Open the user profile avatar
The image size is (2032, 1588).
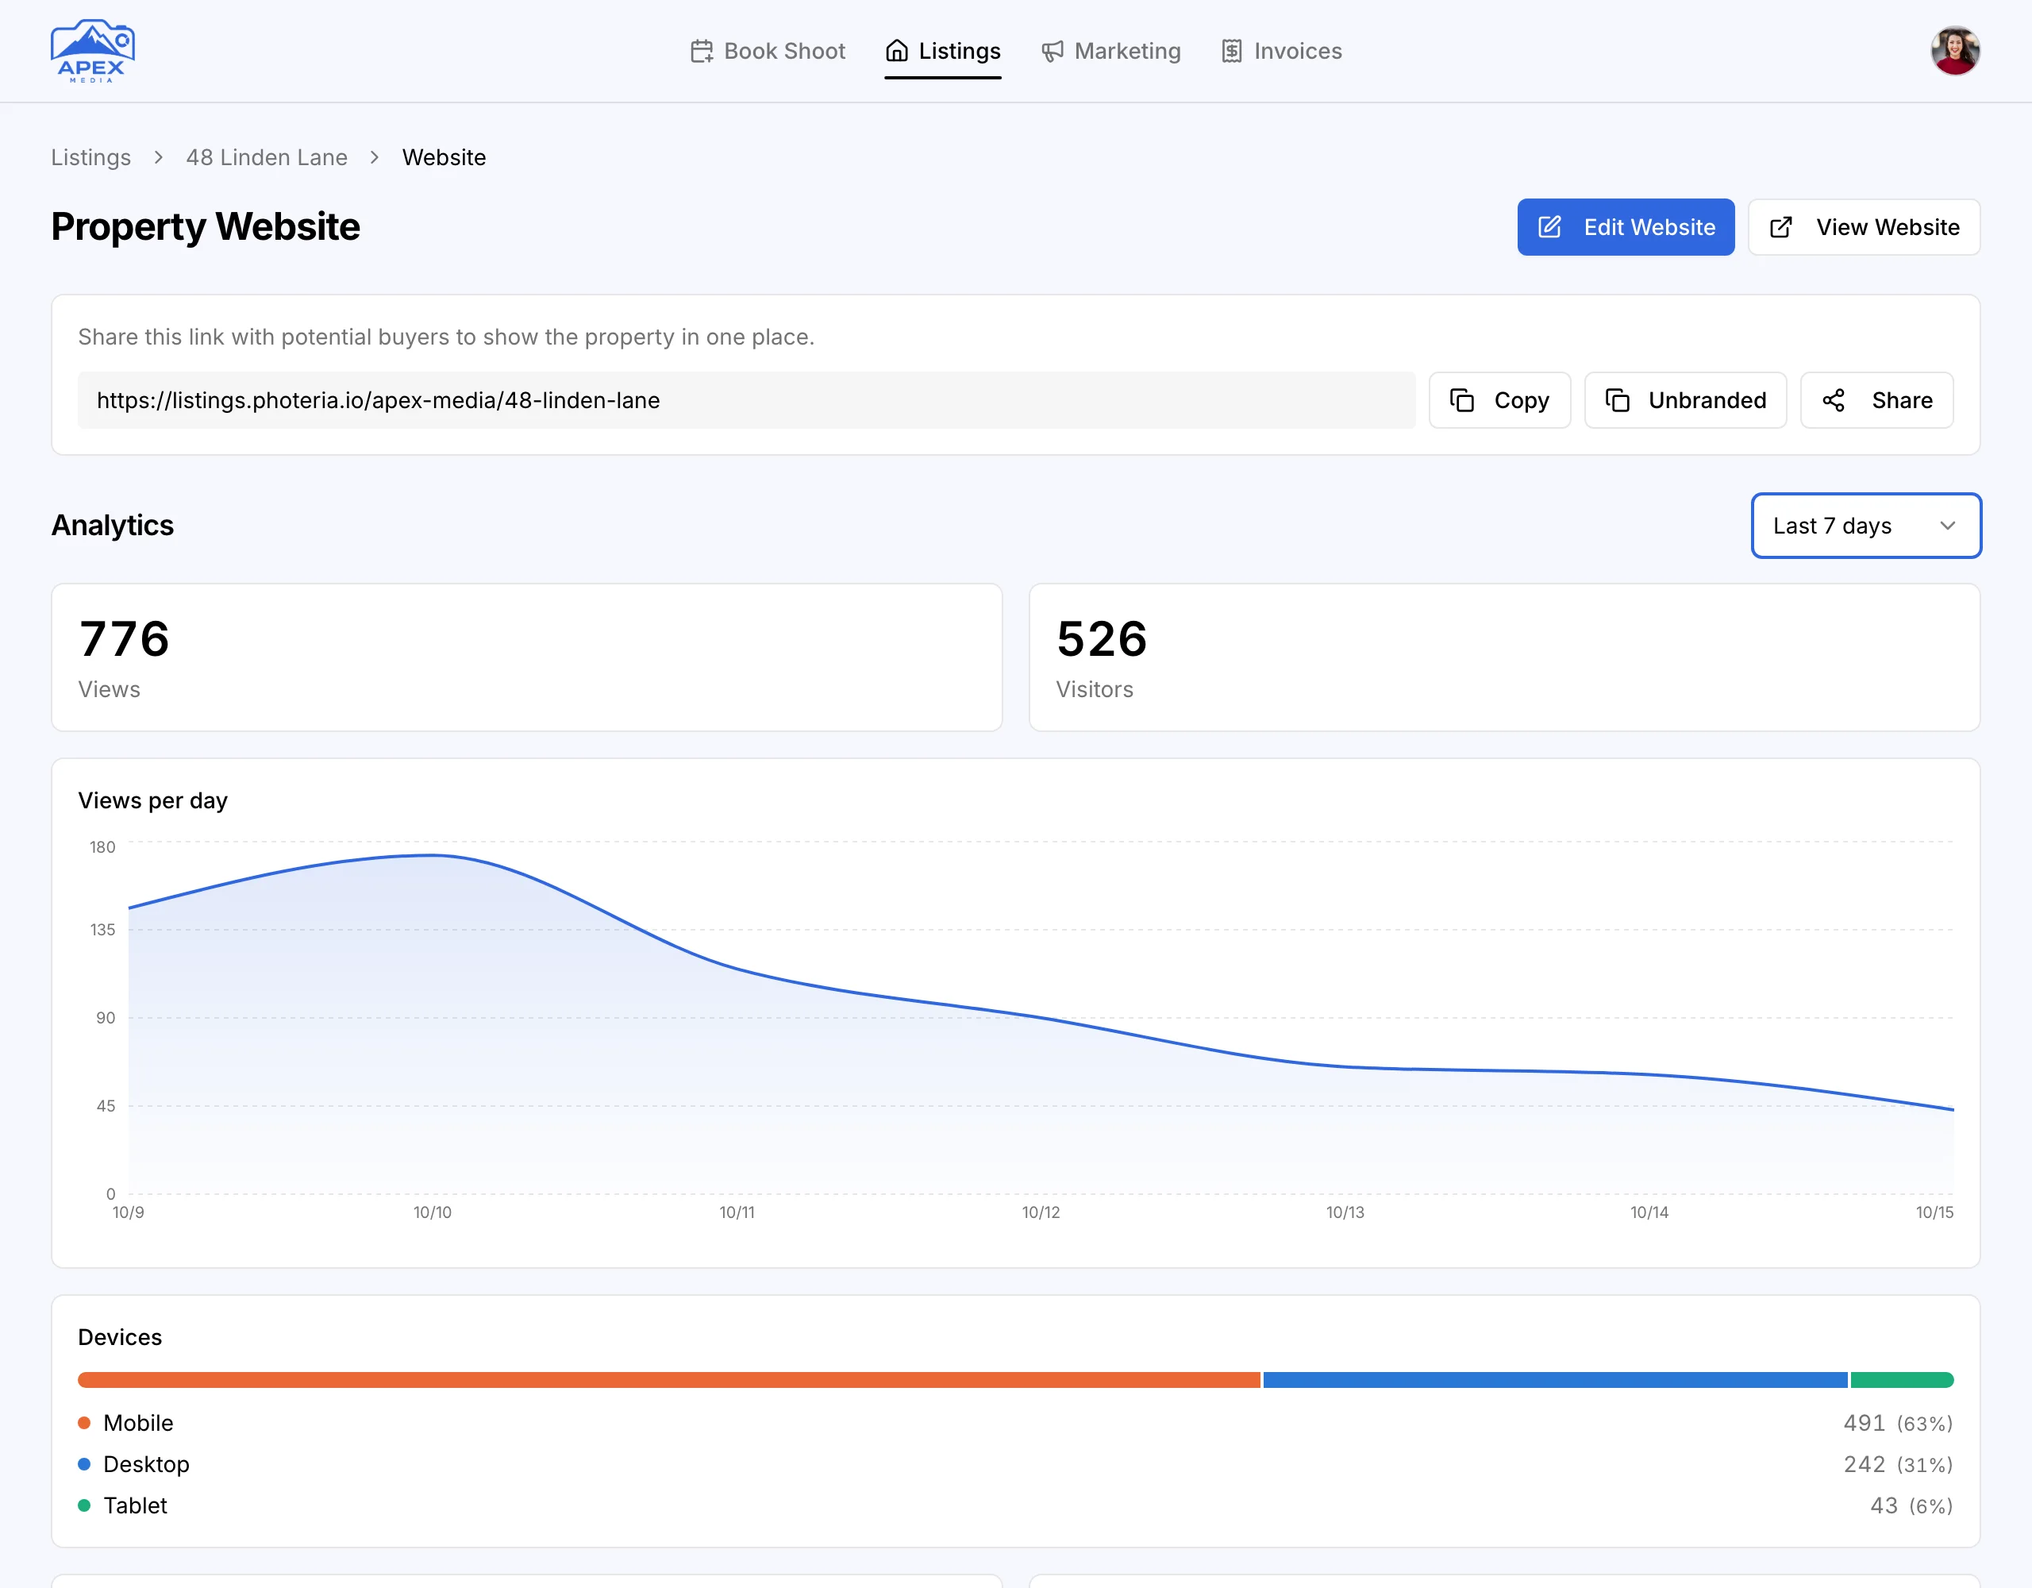tap(1955, 51)
